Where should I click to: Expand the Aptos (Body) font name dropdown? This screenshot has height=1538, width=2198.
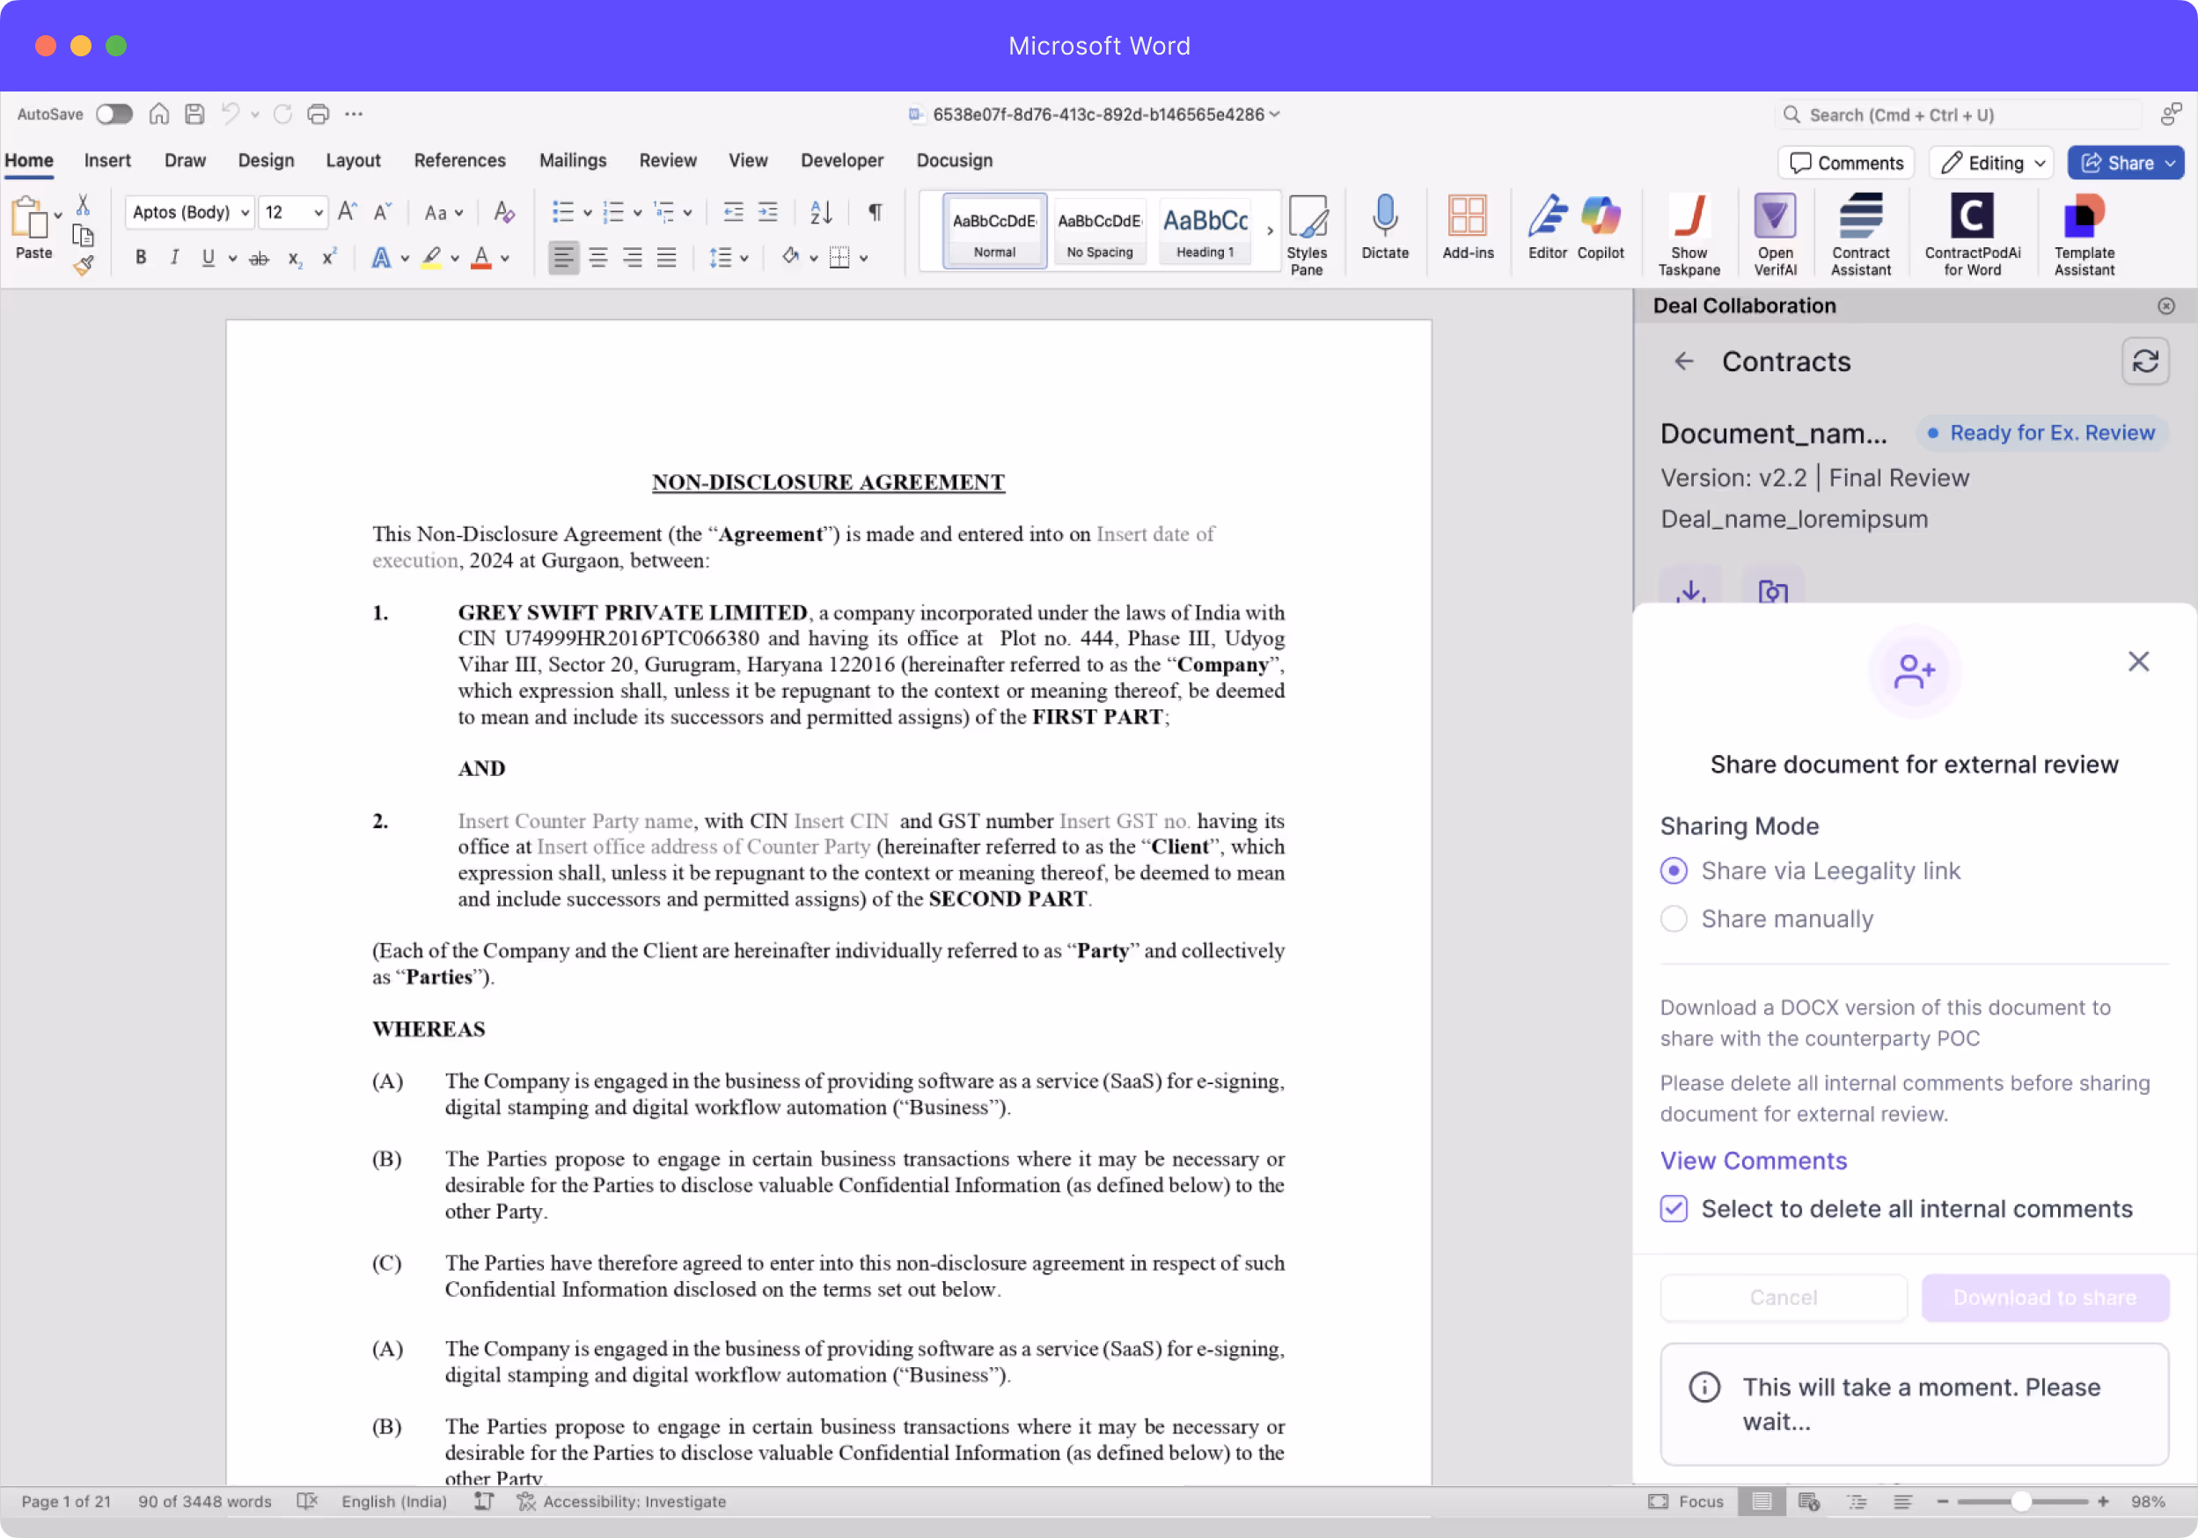245,212
